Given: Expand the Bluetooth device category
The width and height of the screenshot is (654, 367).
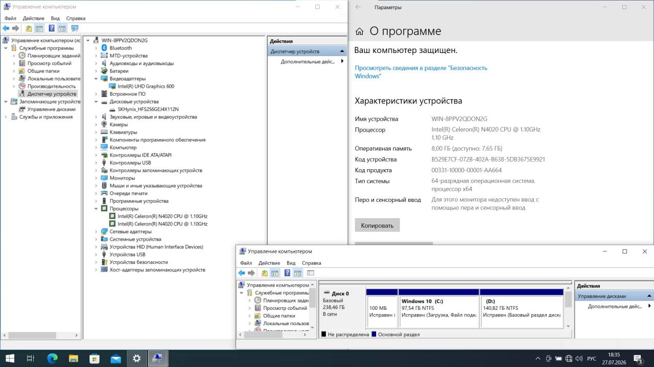Looking at the screenshot, I should pos(96,48).
